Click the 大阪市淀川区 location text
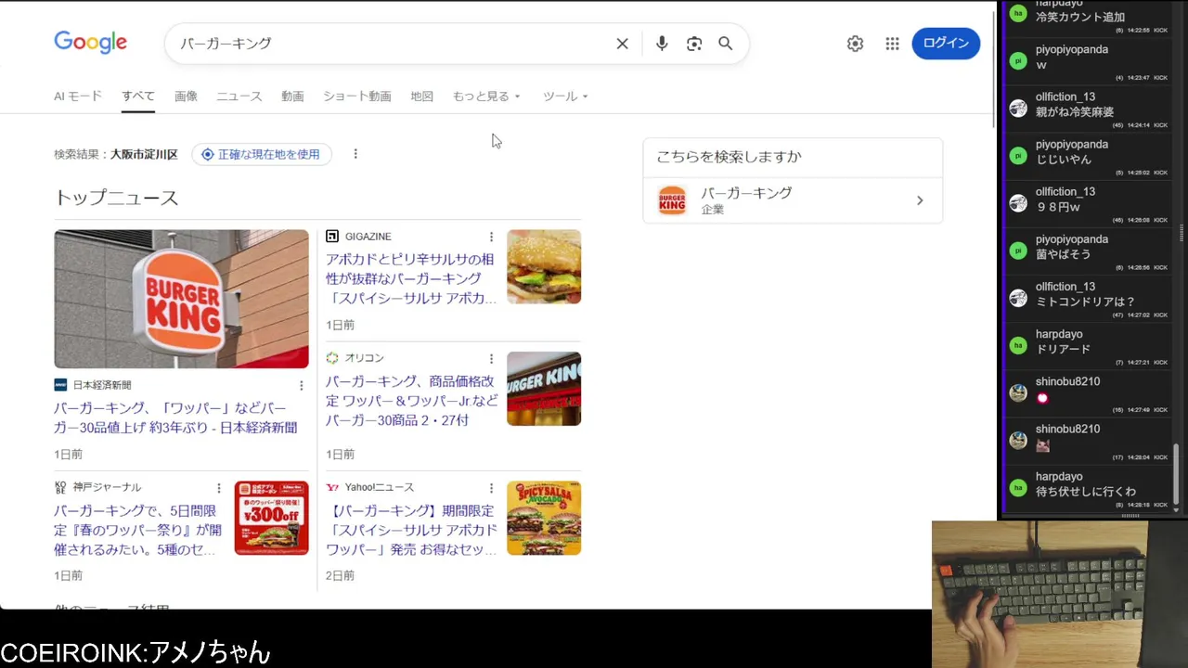This screenshot has height=668, width=1188. 144,154
